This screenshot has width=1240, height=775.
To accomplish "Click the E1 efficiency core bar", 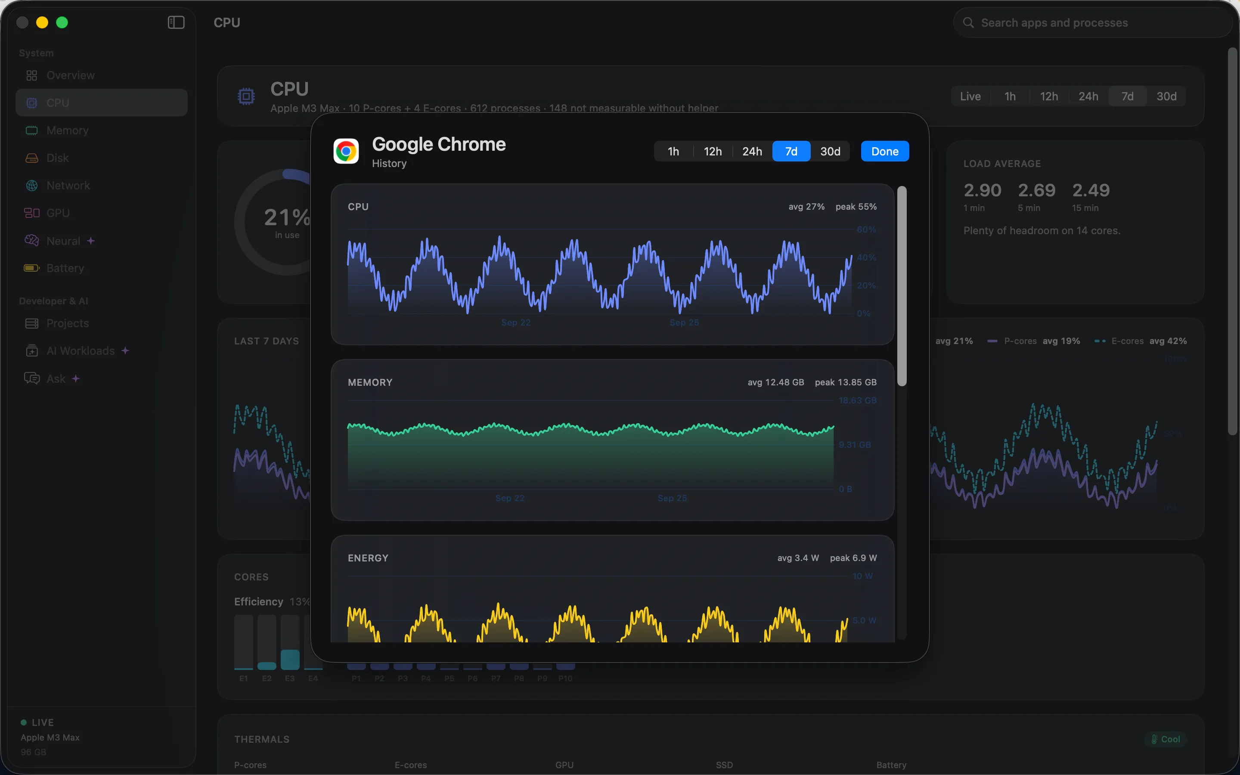I will coord(243,643).
